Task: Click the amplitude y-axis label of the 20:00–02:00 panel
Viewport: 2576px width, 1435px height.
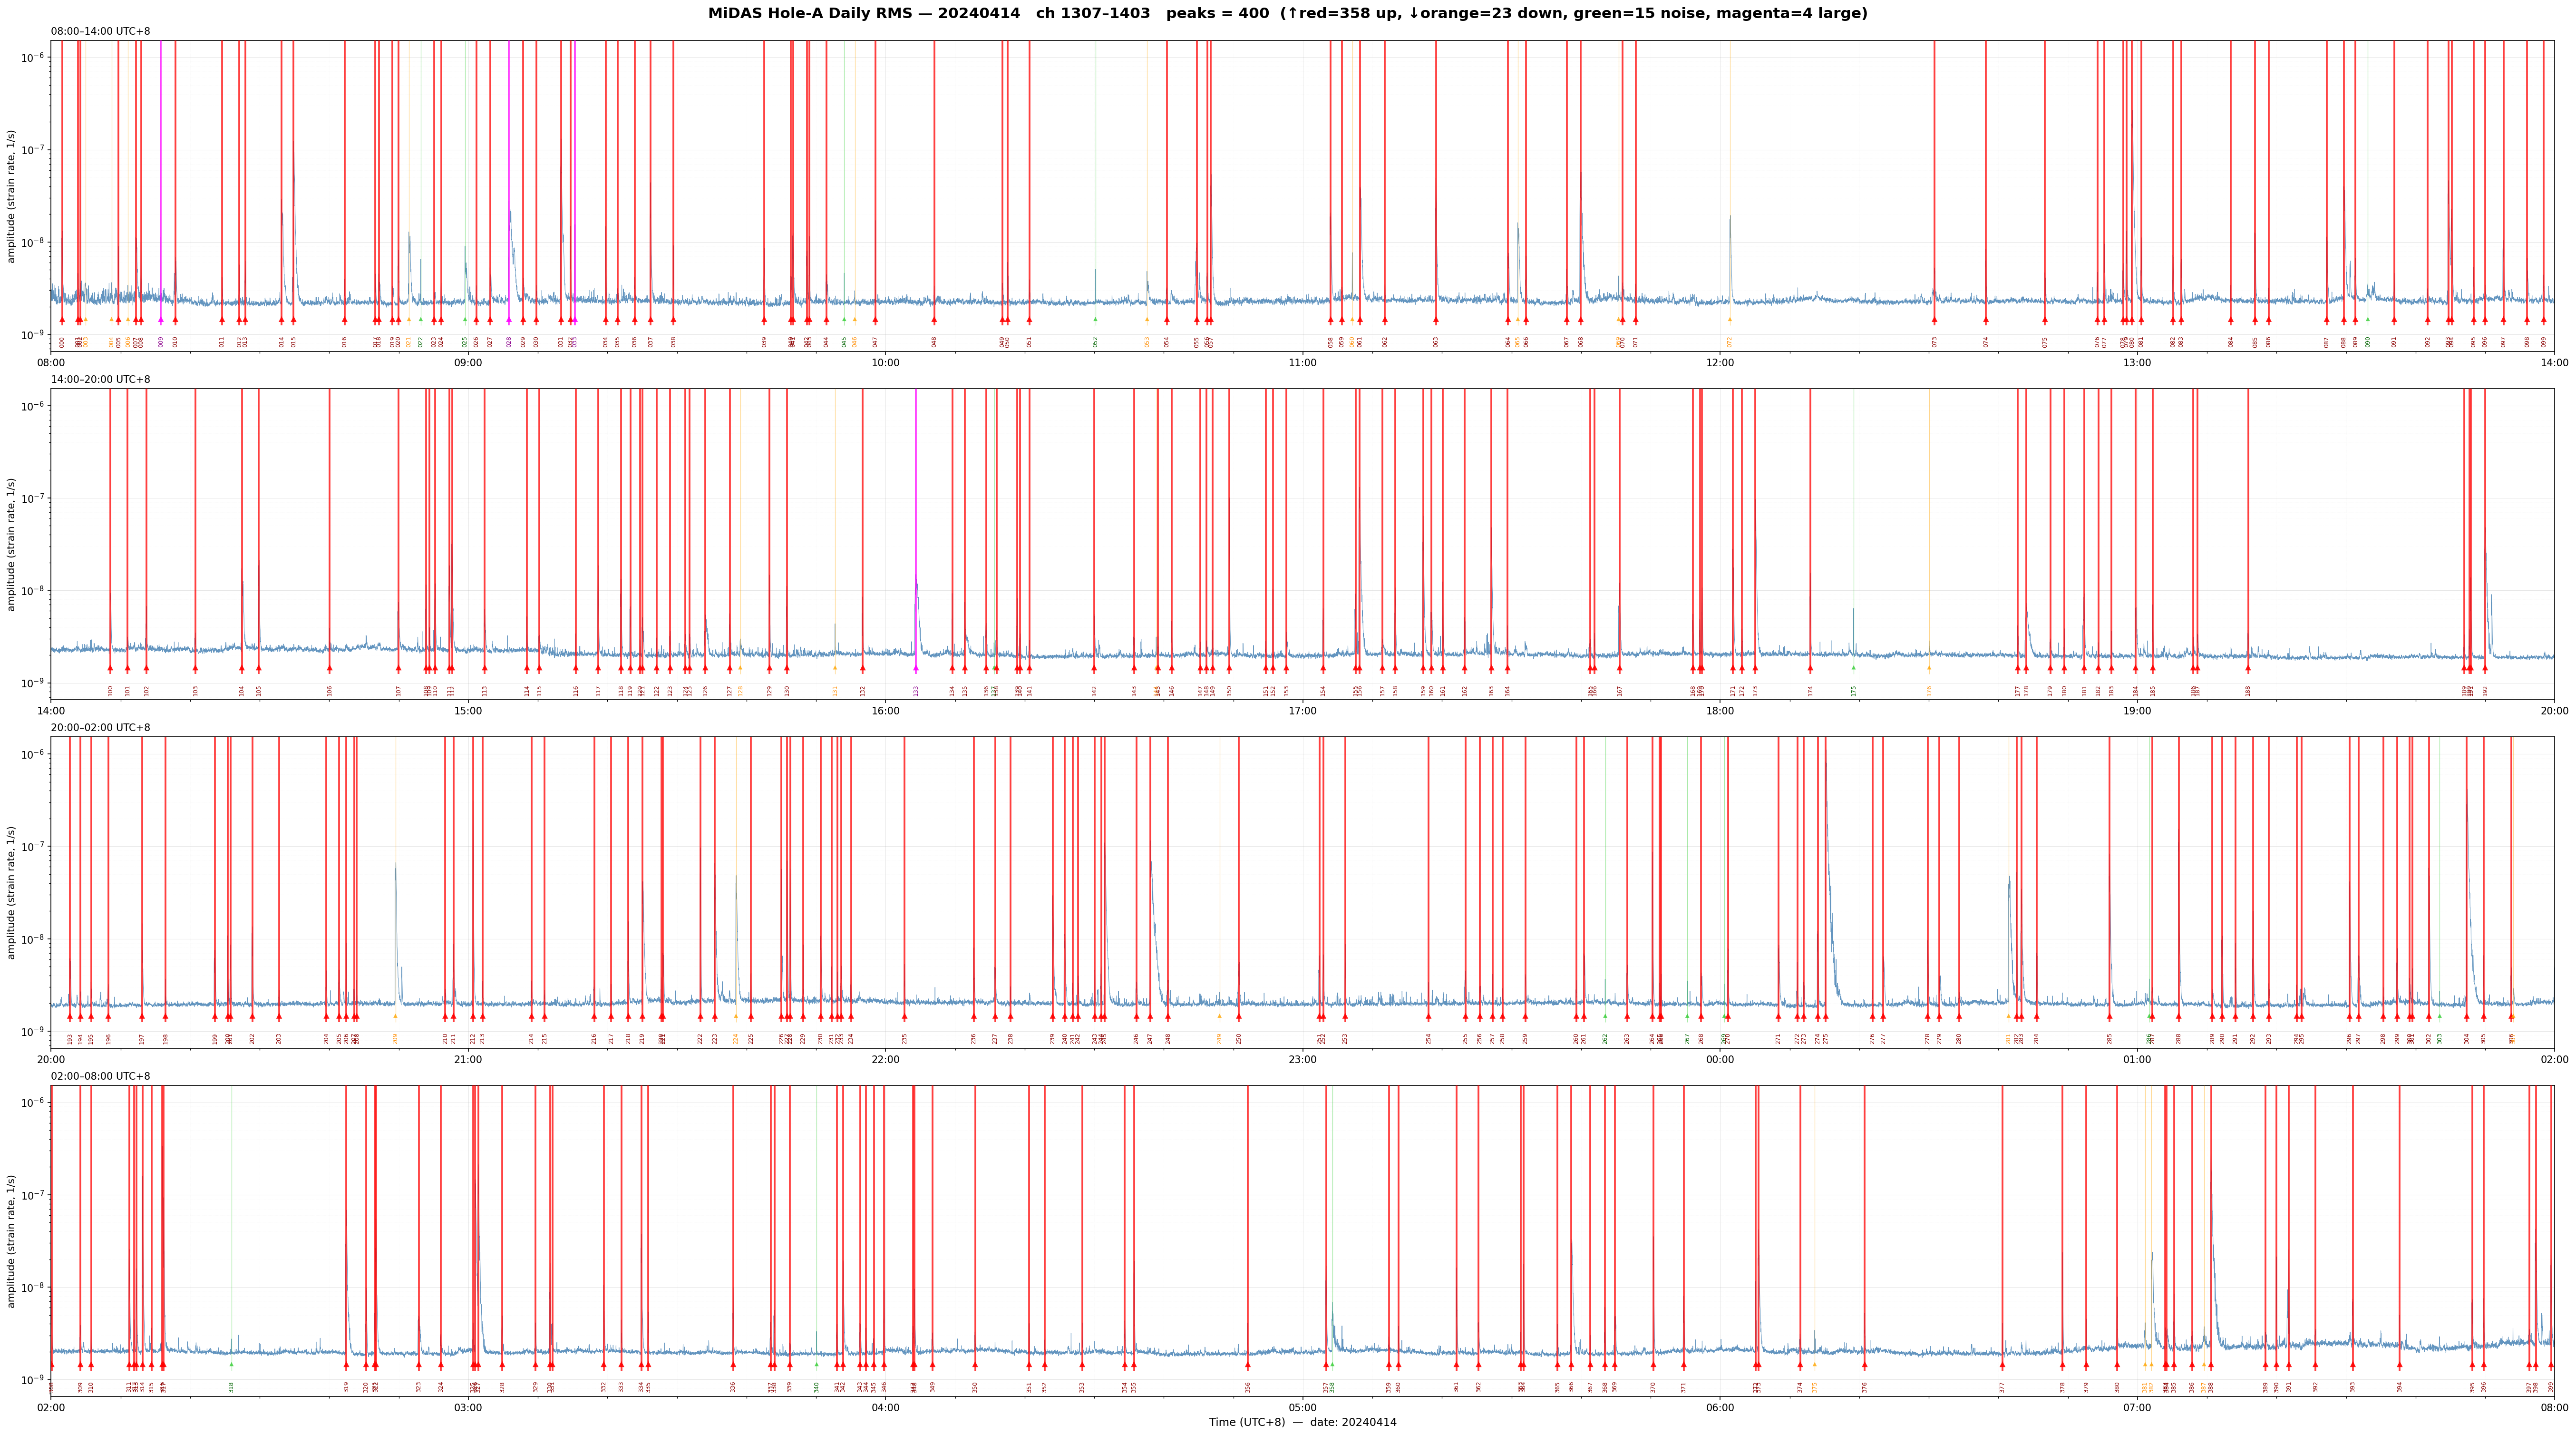Action: [x=12, y=892]
